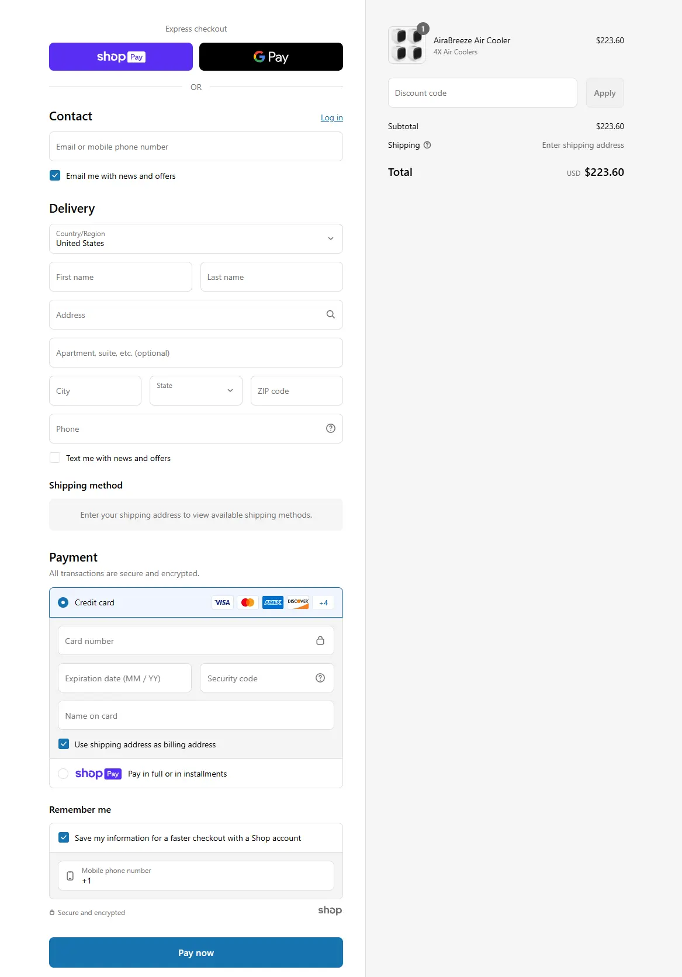Uncheck Email me with news and offers

[x=55, y=175]
